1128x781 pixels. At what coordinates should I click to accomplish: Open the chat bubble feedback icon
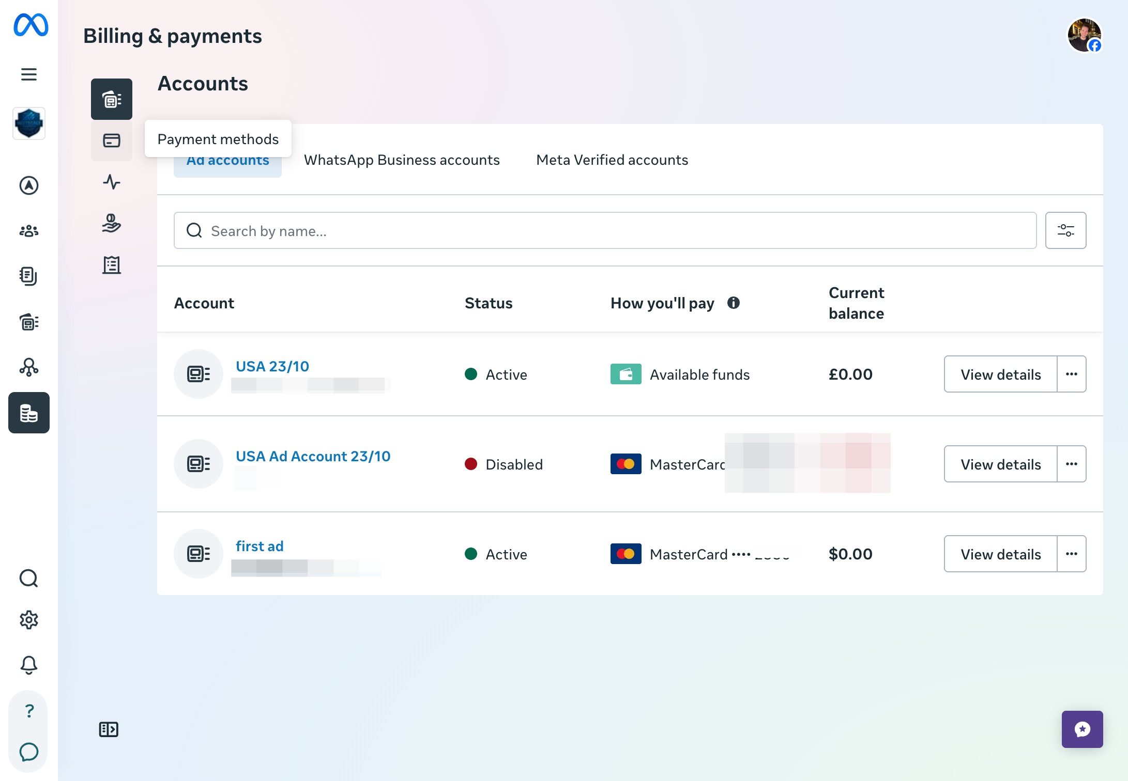pos(29,752)
